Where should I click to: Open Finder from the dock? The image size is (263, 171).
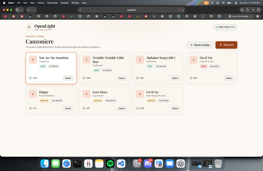[45, 163]
